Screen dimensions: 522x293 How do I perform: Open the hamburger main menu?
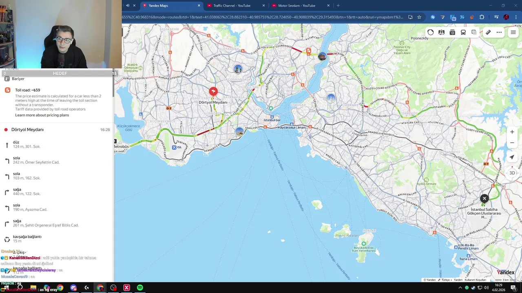click(x=513, y=33)
